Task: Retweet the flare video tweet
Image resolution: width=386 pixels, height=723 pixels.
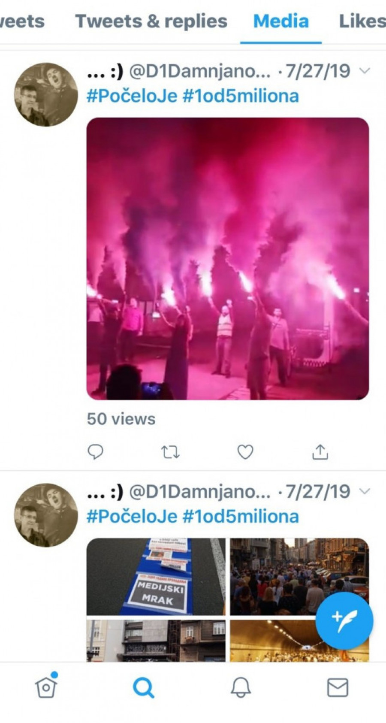Action: 170,452
